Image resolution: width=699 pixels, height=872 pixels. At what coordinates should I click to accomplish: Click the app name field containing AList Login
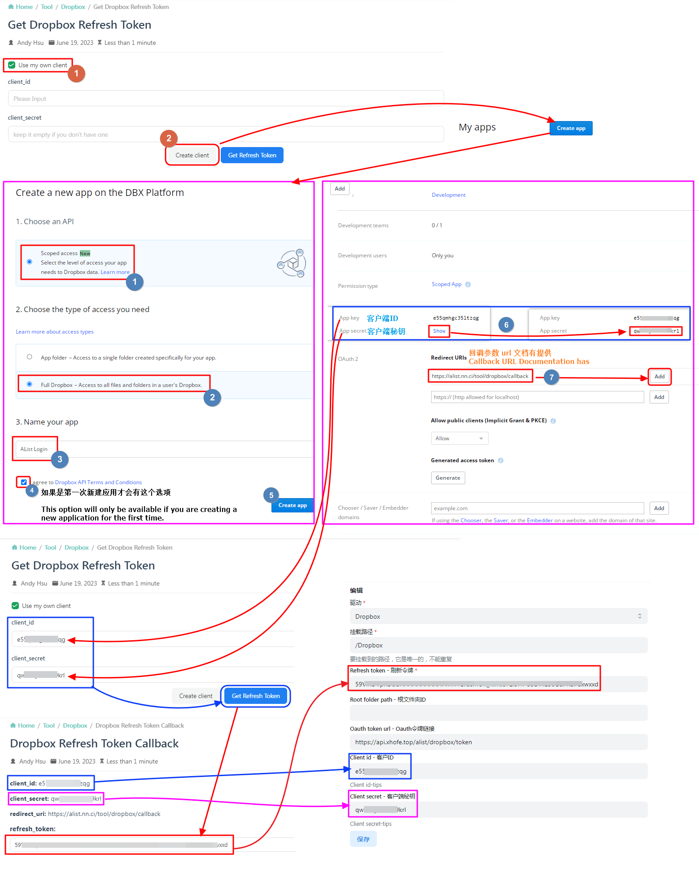[x=164, y=449]
